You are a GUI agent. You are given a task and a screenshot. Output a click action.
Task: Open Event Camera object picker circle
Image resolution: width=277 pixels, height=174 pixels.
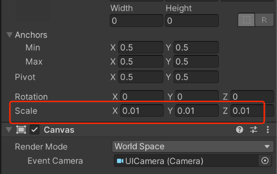point(265,160)
